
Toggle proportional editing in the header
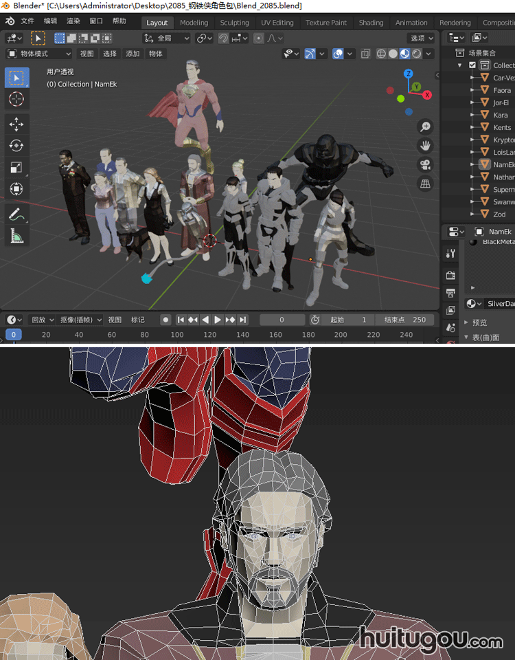pos(258,38)
